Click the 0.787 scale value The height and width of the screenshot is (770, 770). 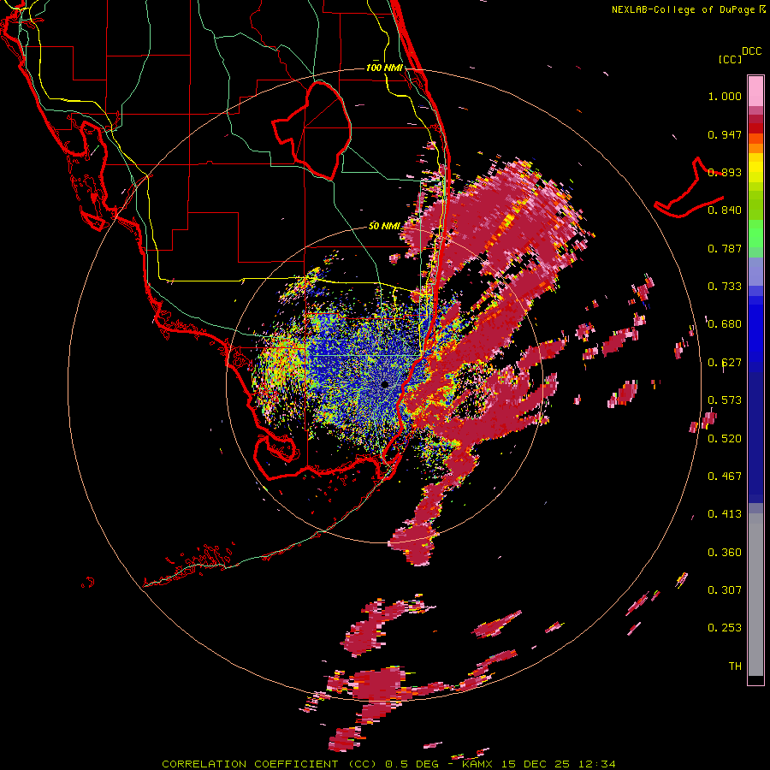(x=725, y=248)
